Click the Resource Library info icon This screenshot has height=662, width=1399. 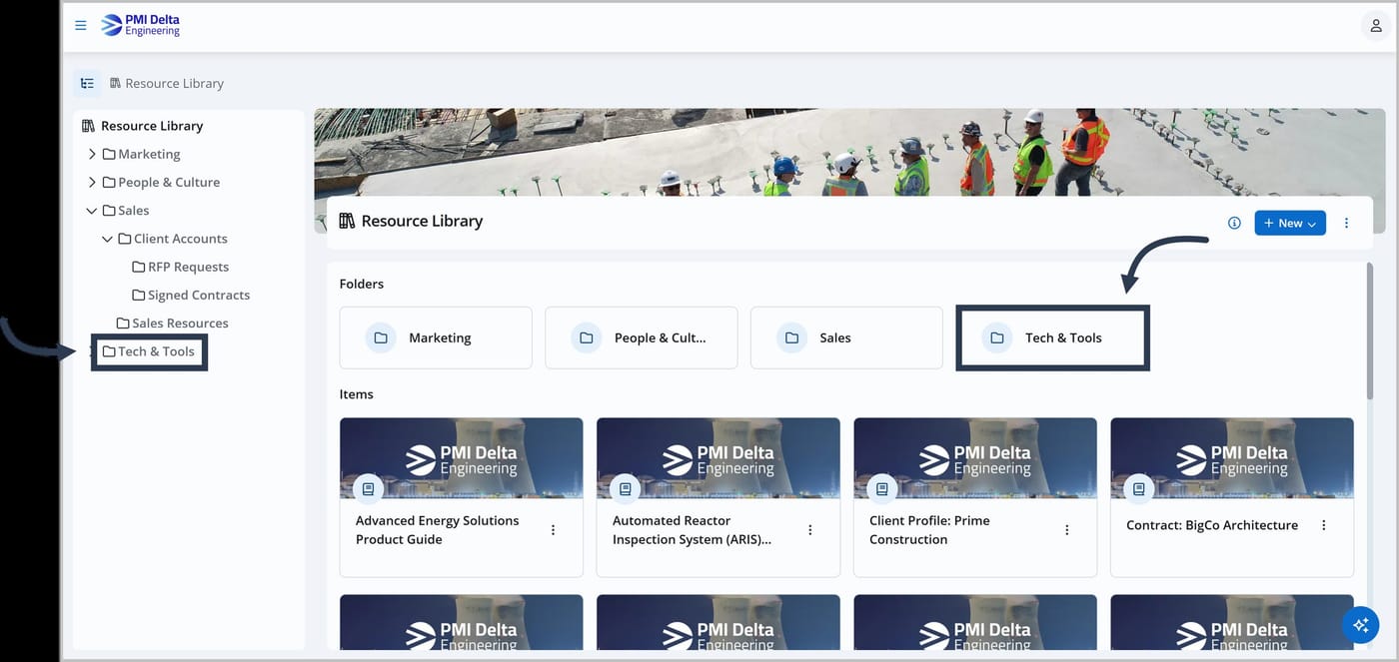pyautogui.click(x=1234, y=223)
